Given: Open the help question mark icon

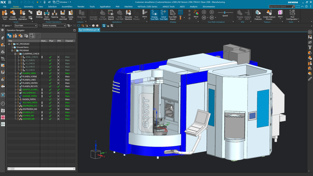Looking at the screenshot, I should [306, 7].
